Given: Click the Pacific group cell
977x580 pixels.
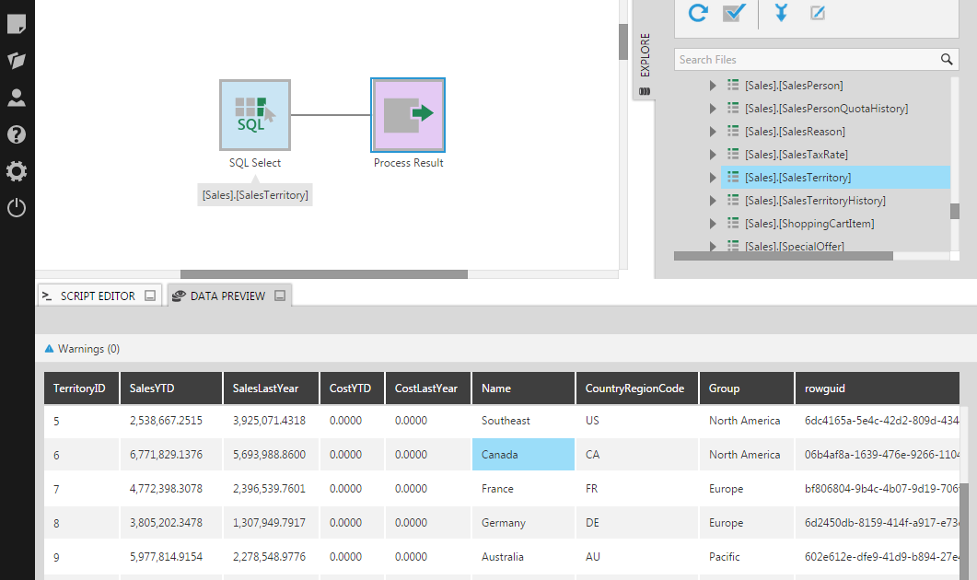Looking at the screenshot, I should (x=747, y=556).
